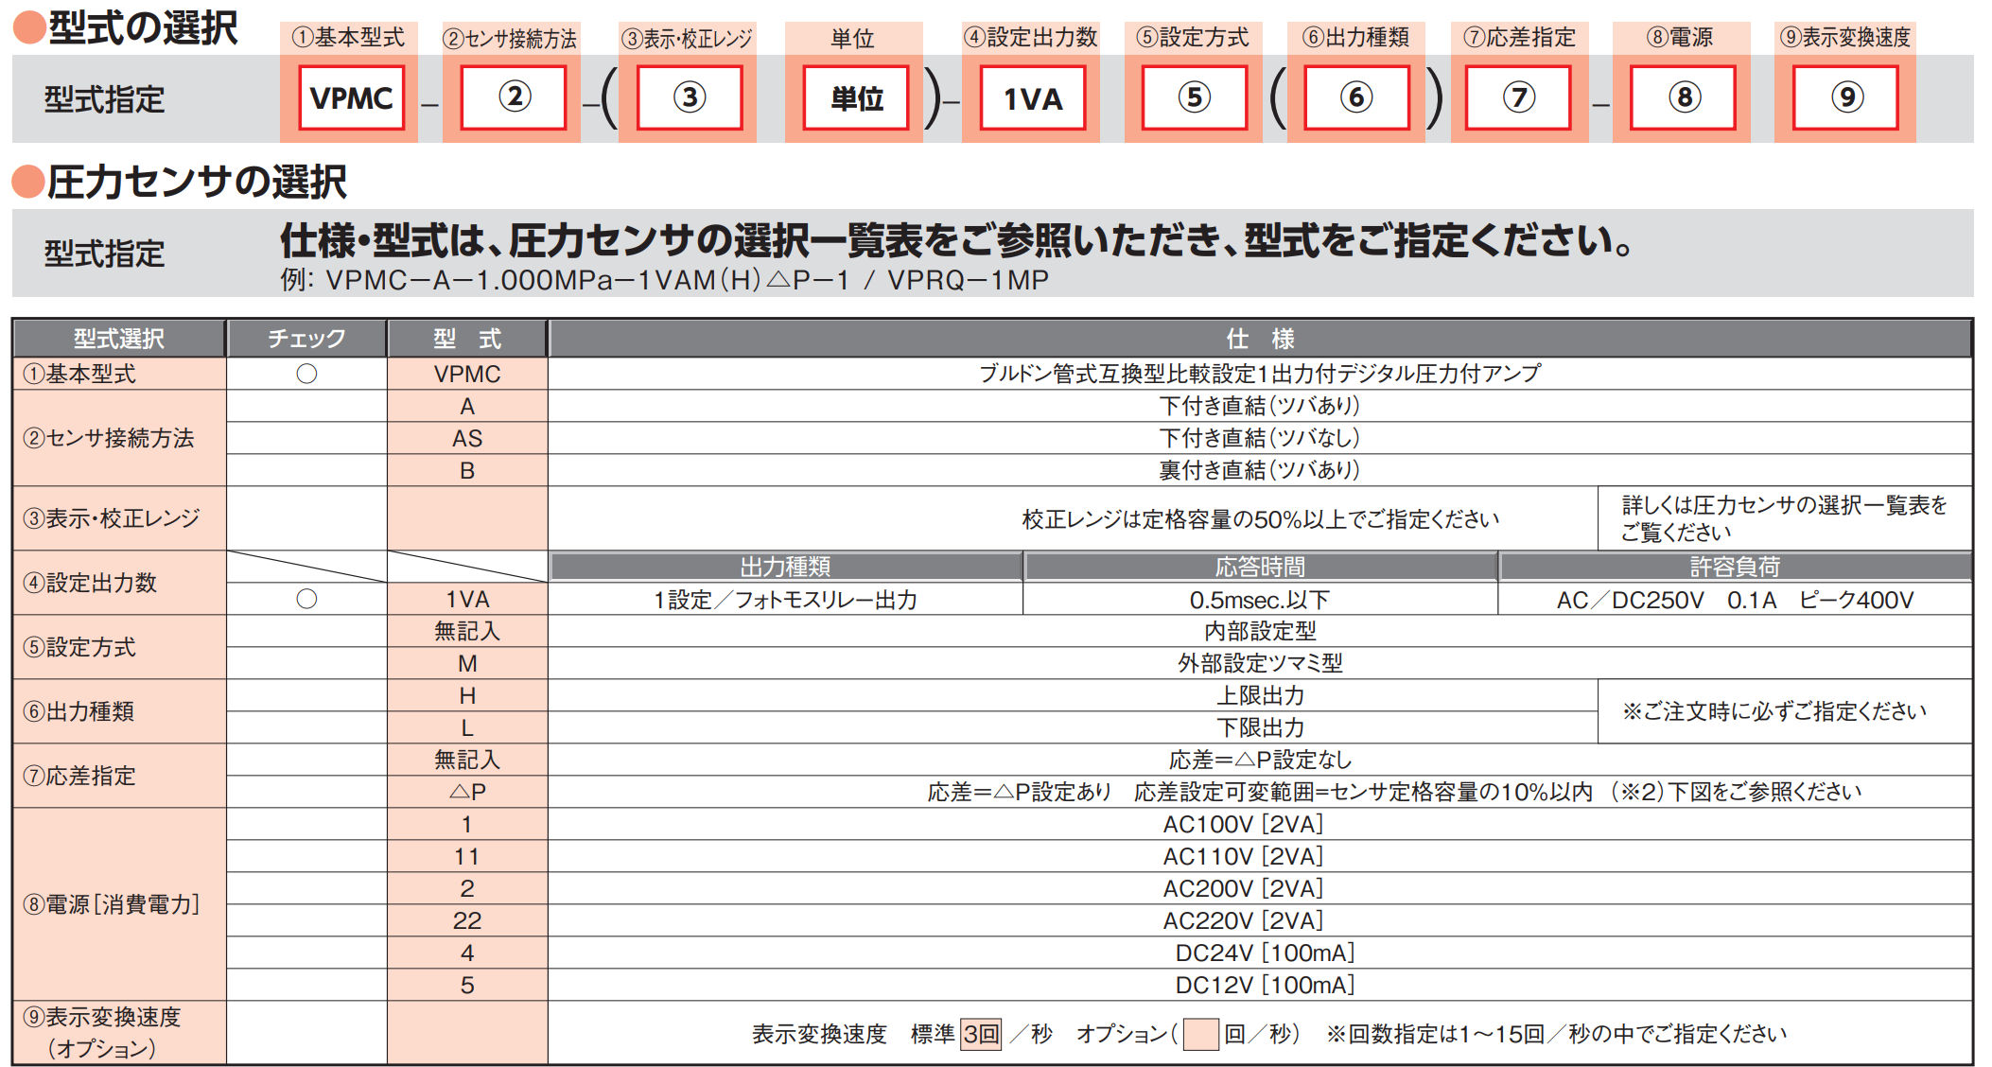Click the ⑧電源[消費電力] row label
Image resolution: width=1992 pixels, height=1067 pixels.
(x=119, y=904)
